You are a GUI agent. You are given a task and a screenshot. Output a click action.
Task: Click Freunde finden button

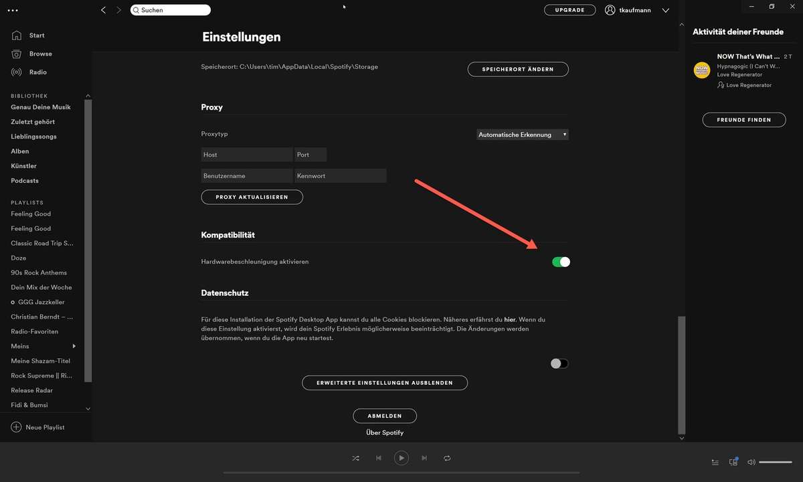(x=743, y=120)
